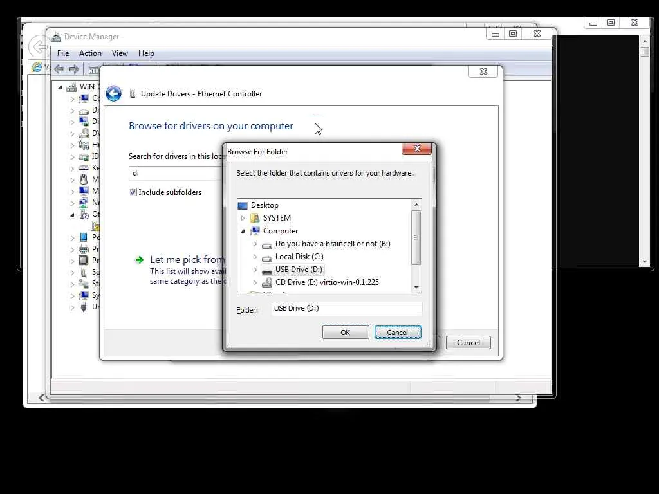
Task: Expand the Local Disk (C:) node
Action: click(255, 257)
